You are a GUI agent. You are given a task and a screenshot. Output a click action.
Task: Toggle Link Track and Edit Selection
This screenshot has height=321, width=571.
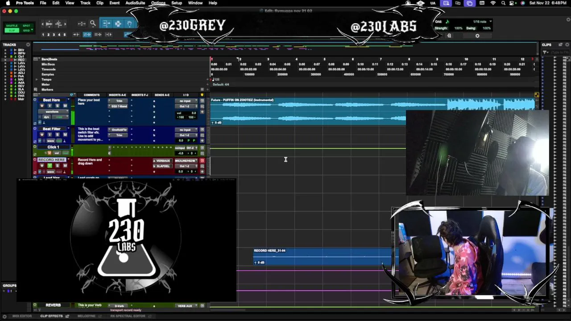[x=98, y=34]
